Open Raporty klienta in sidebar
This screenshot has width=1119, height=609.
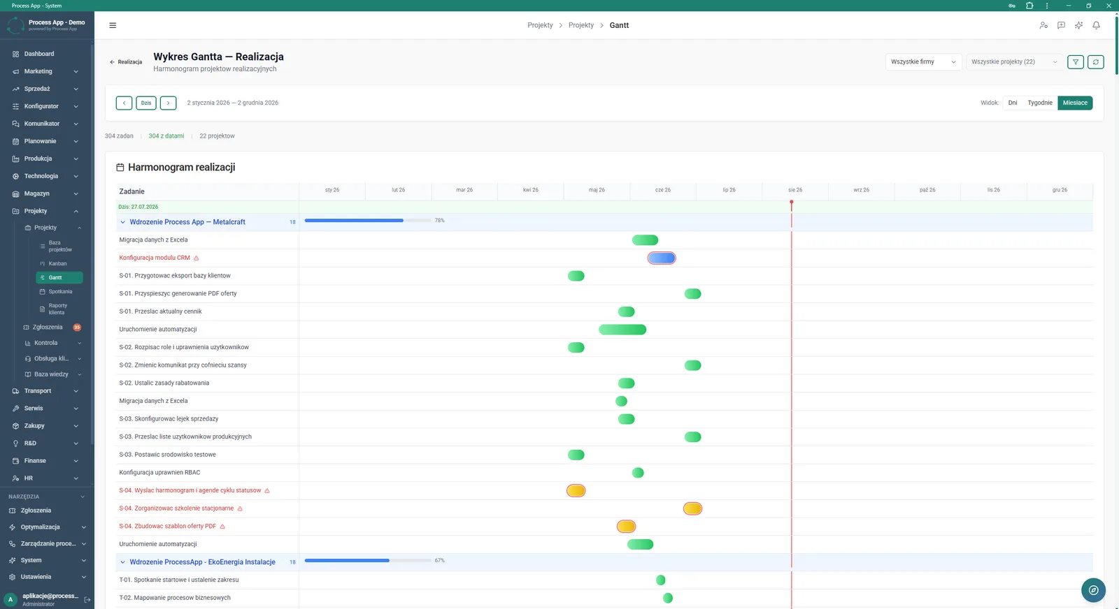click(x=59, y=309)
